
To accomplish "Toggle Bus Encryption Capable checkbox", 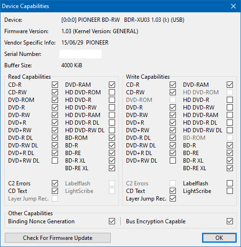I will [x=230, y=221].
